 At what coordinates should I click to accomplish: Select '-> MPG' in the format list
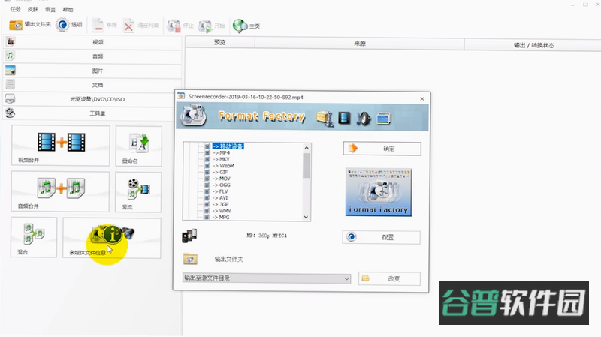221,218
